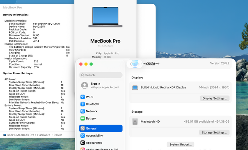
Task: Click the Memory 16 GB line
Action: pyautogui.click(x=101, y=57)
